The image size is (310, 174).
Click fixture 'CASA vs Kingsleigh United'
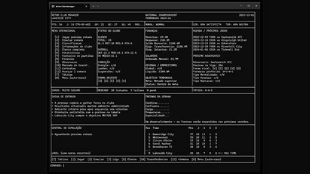pyautogui.click(x=220, y=40)
